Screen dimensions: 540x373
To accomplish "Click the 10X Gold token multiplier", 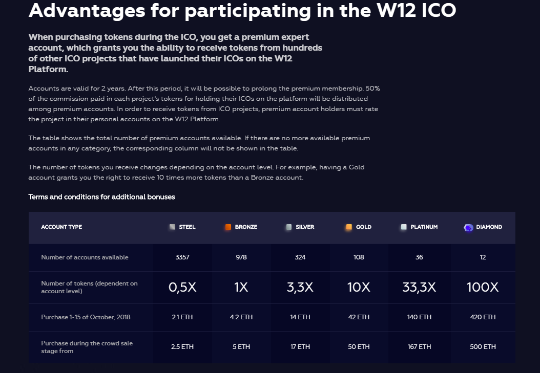I will click(359, 288).
